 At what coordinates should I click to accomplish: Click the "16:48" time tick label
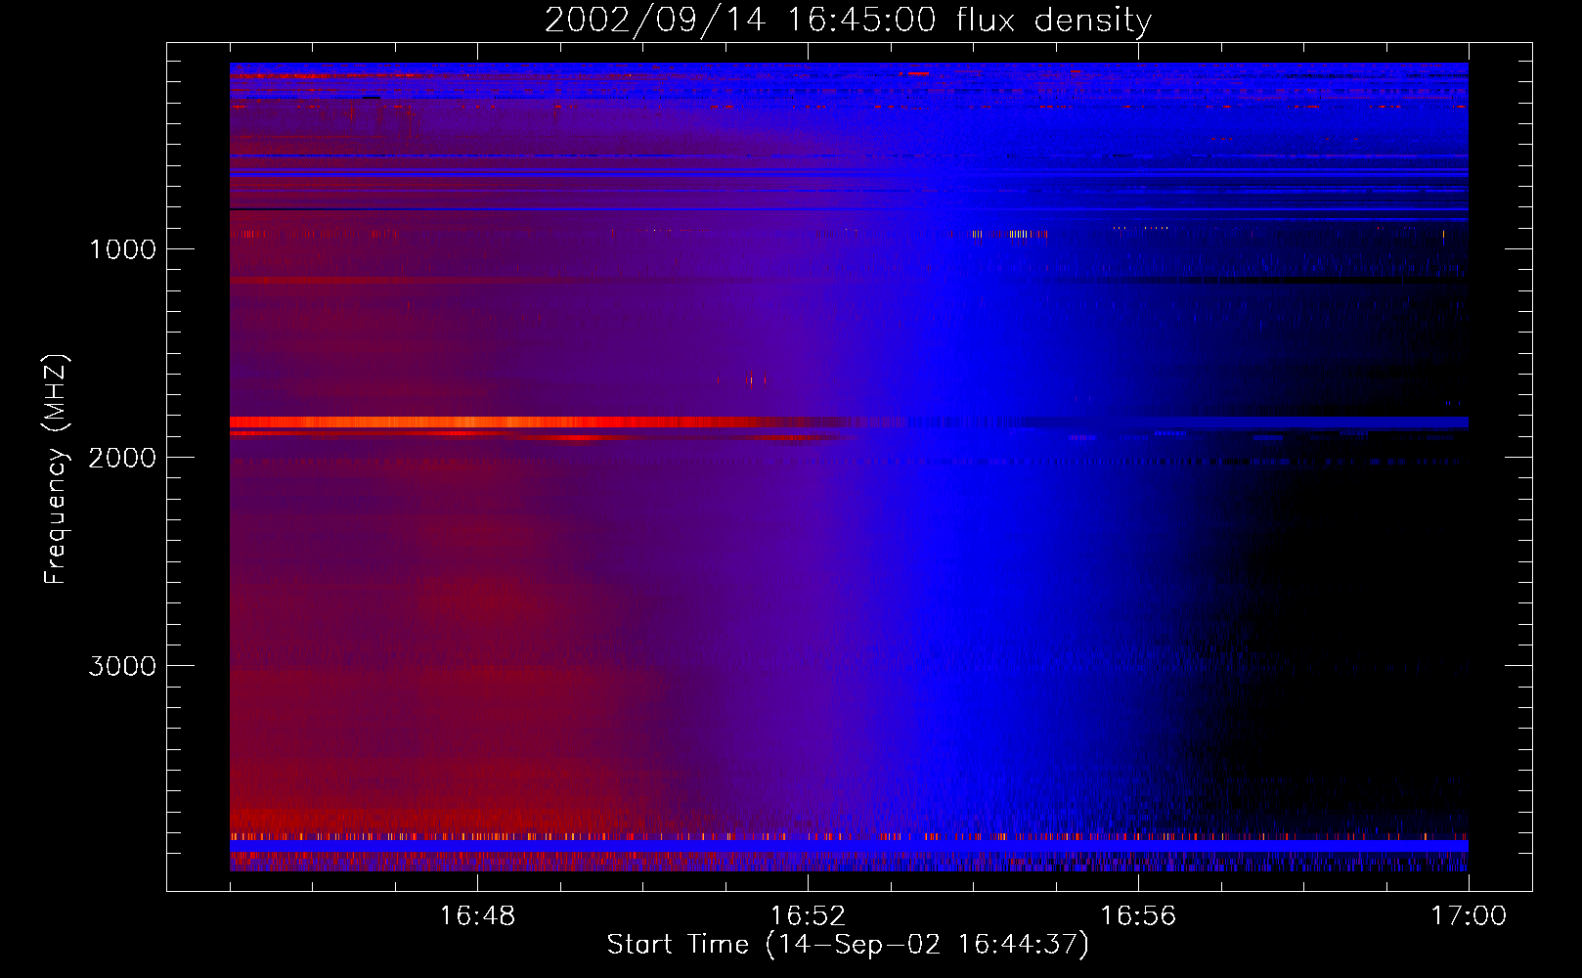[x=477, y=916]
